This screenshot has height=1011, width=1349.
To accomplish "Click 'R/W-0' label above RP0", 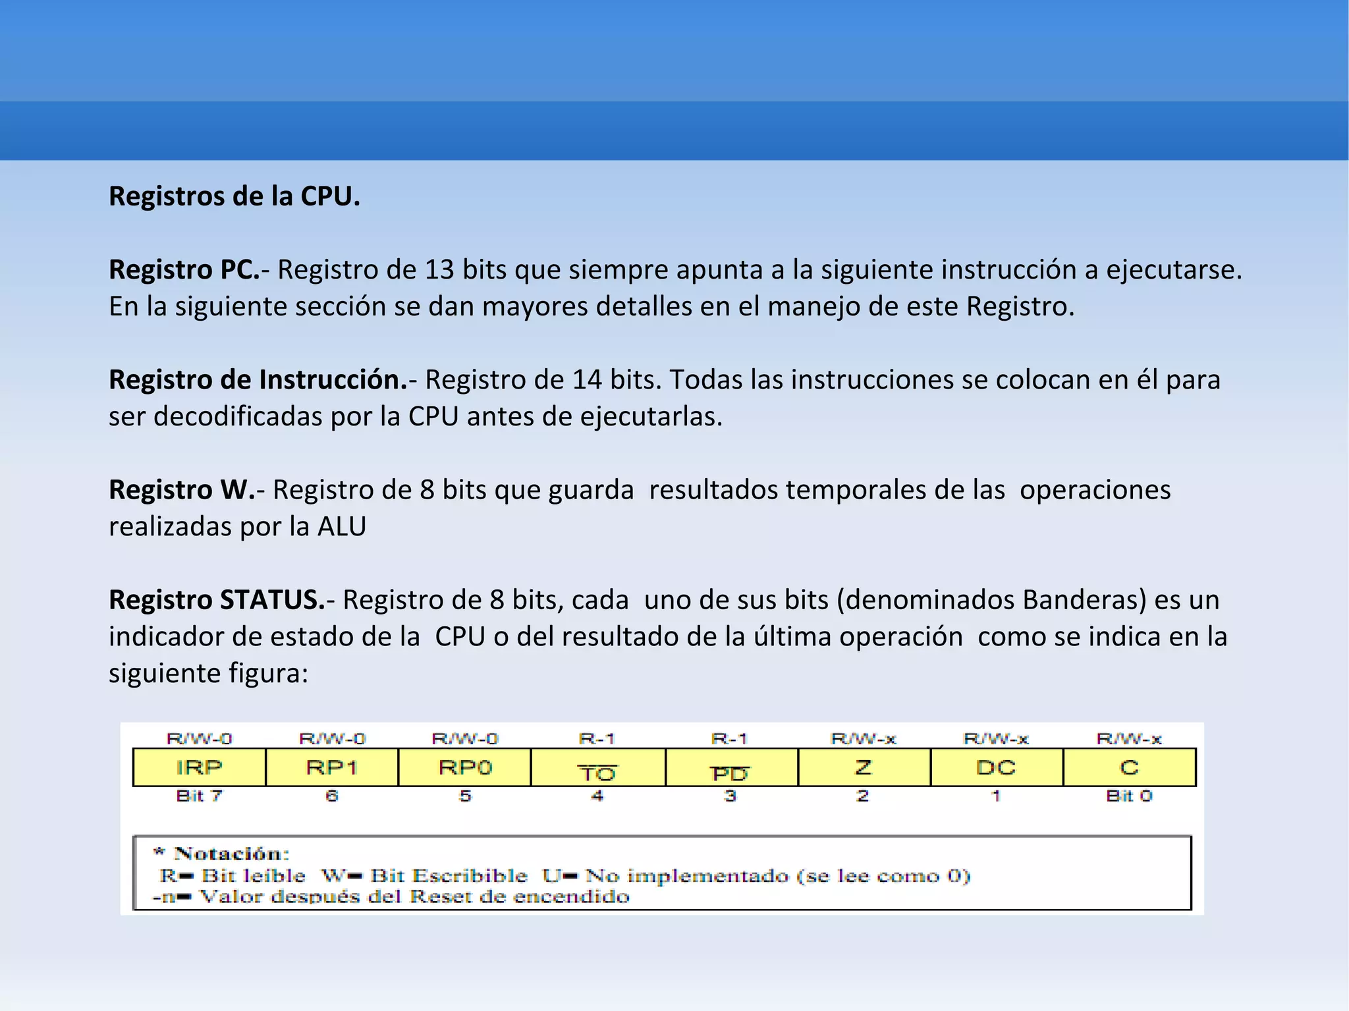I will pos(465,739).
